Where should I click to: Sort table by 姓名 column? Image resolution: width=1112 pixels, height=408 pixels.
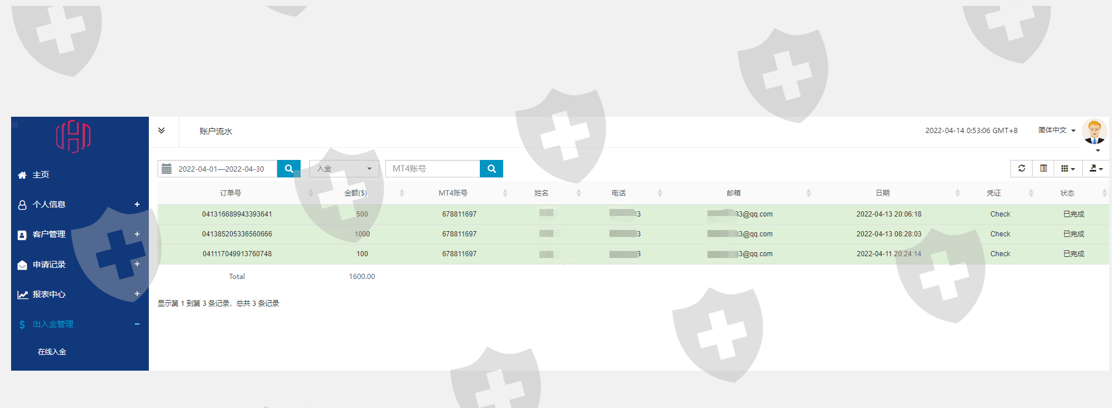pos(547,193)
